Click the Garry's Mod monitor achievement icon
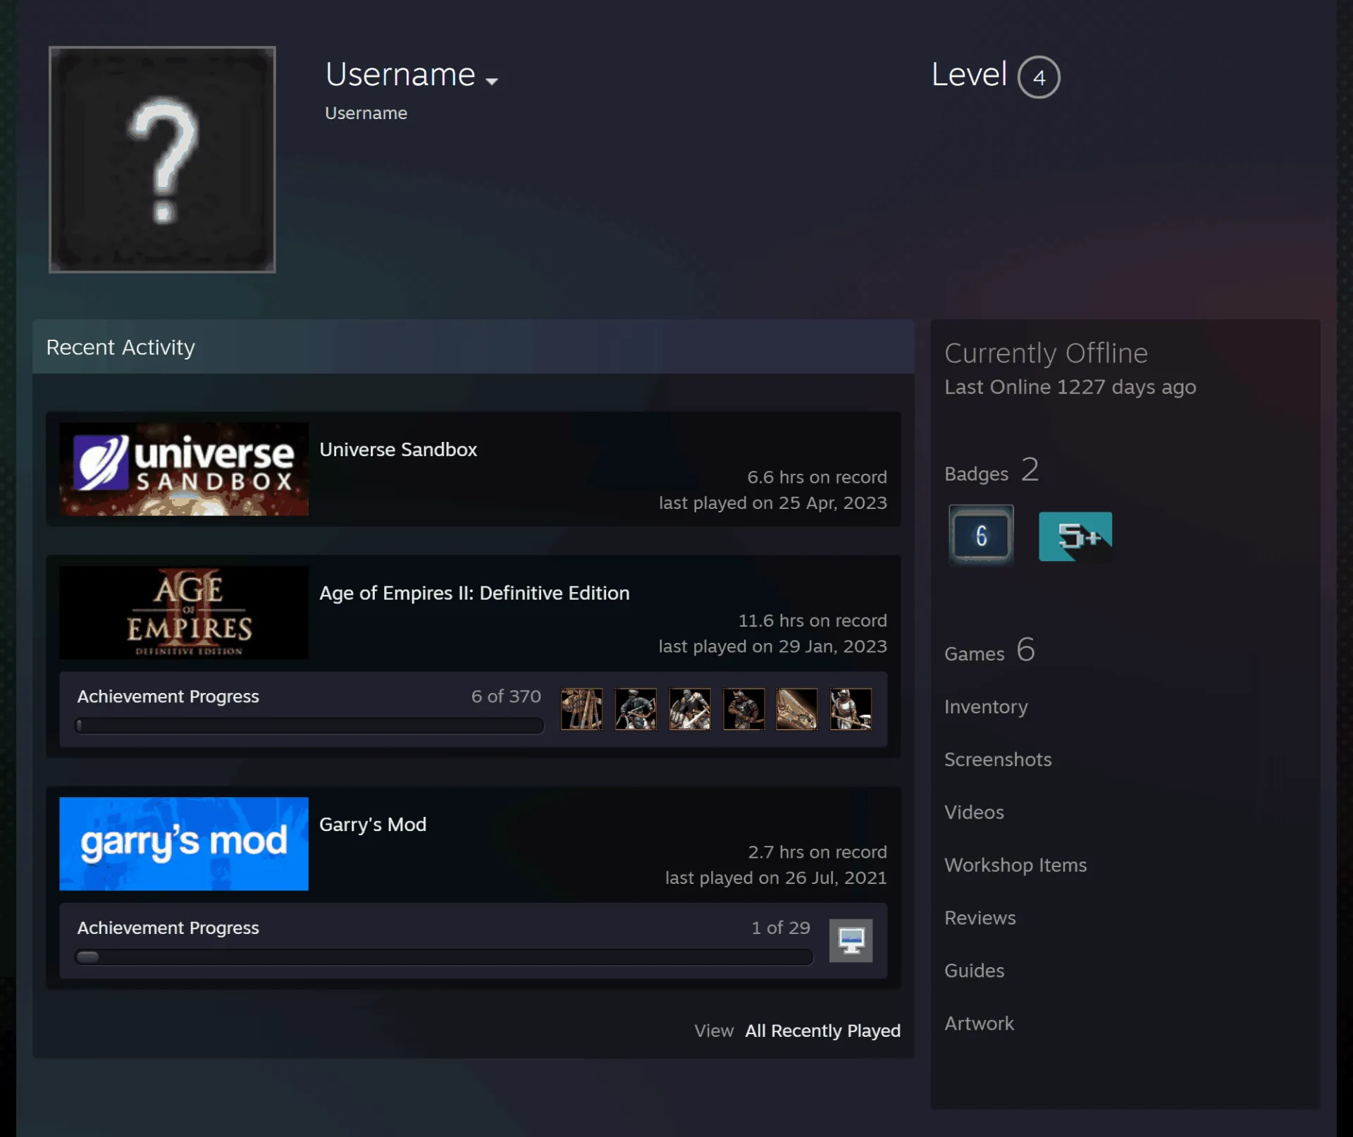 (x=851, y=940)
